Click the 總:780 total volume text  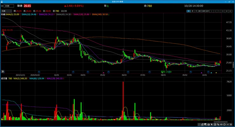pyautogui.click(x=148, y=6)
